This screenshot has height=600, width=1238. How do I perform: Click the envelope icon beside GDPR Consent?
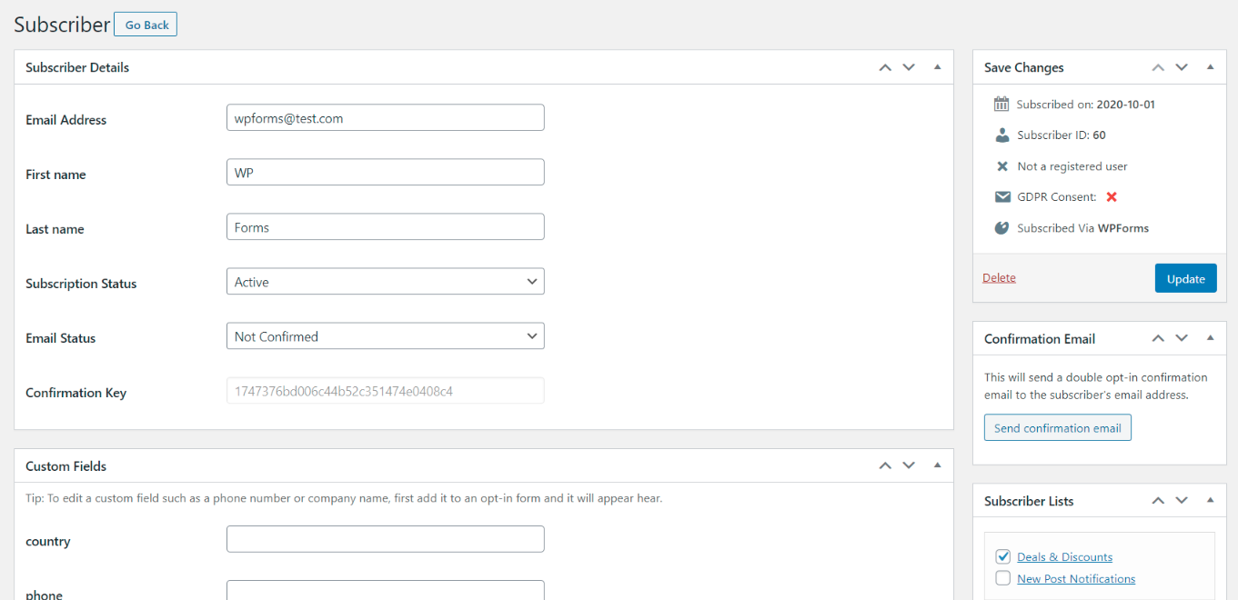[1001, 197]
